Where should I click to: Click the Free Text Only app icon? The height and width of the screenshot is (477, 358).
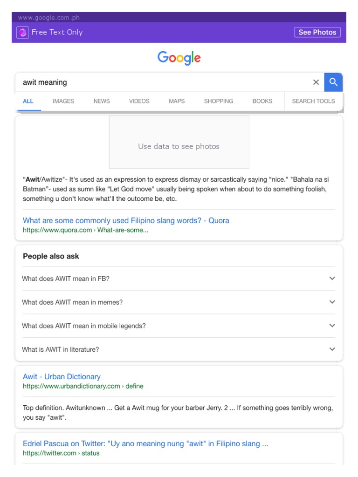22,32
